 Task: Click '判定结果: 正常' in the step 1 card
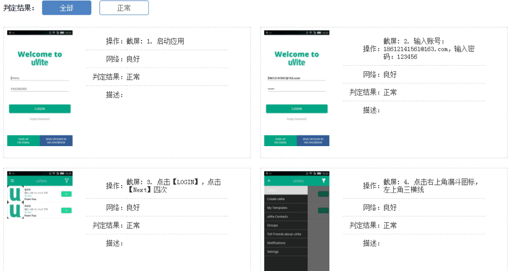(116, 77)
